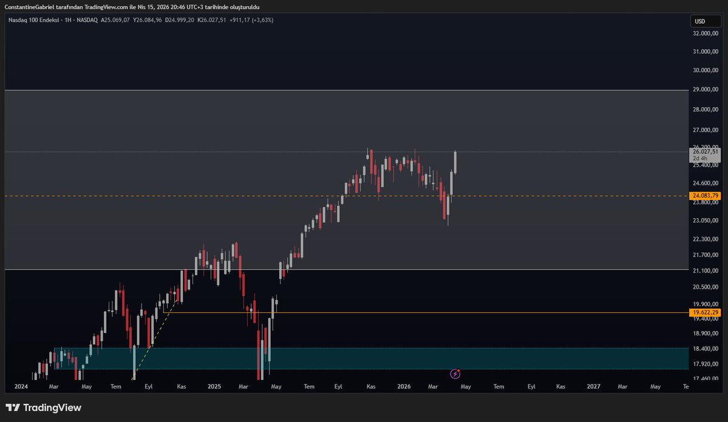Click the open value A25.069,07
Viewport: 728px width, 422px height.
115,20
